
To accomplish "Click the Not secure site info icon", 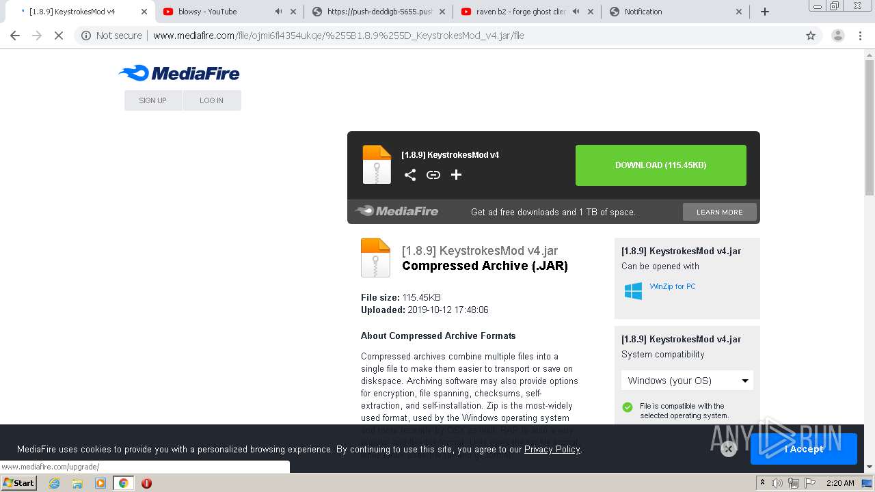I will click(86, 36).
